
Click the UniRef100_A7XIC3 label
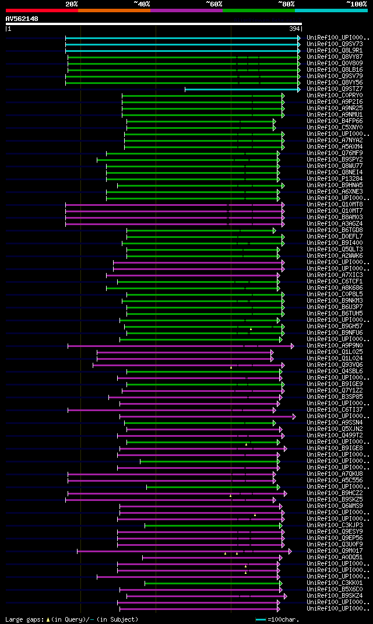tap(335, 275)
